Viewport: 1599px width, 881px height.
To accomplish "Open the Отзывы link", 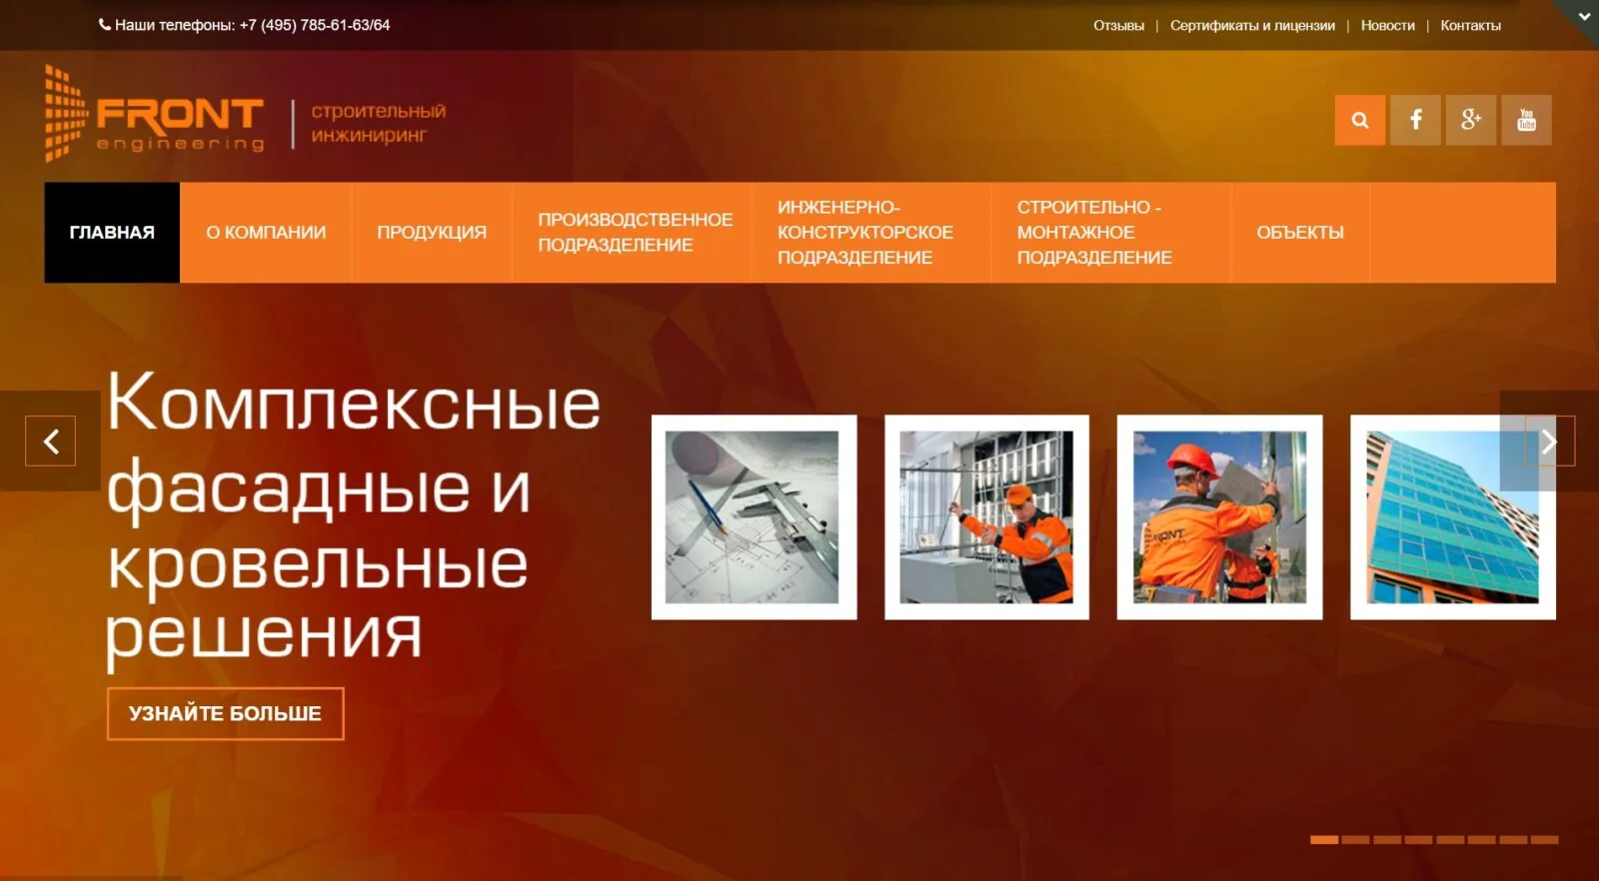I will tap(1118, 25).
